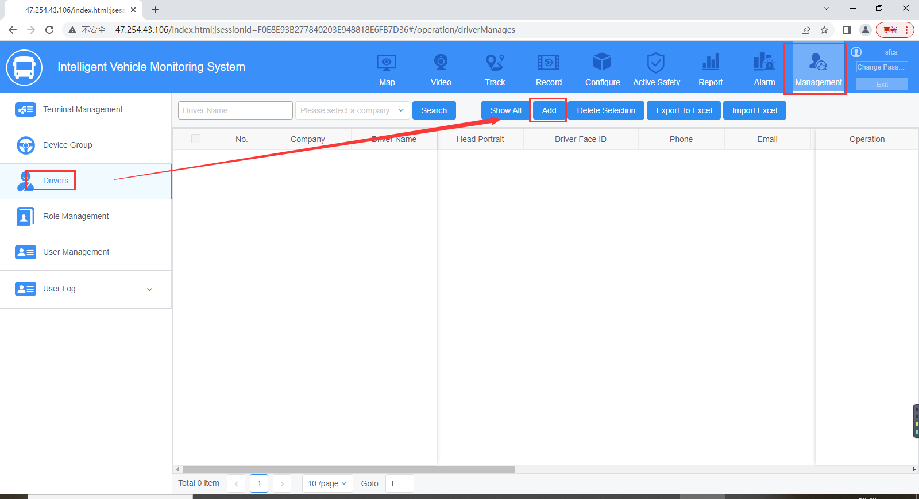Focus the Goto page number field

click(x=400, y=483)
